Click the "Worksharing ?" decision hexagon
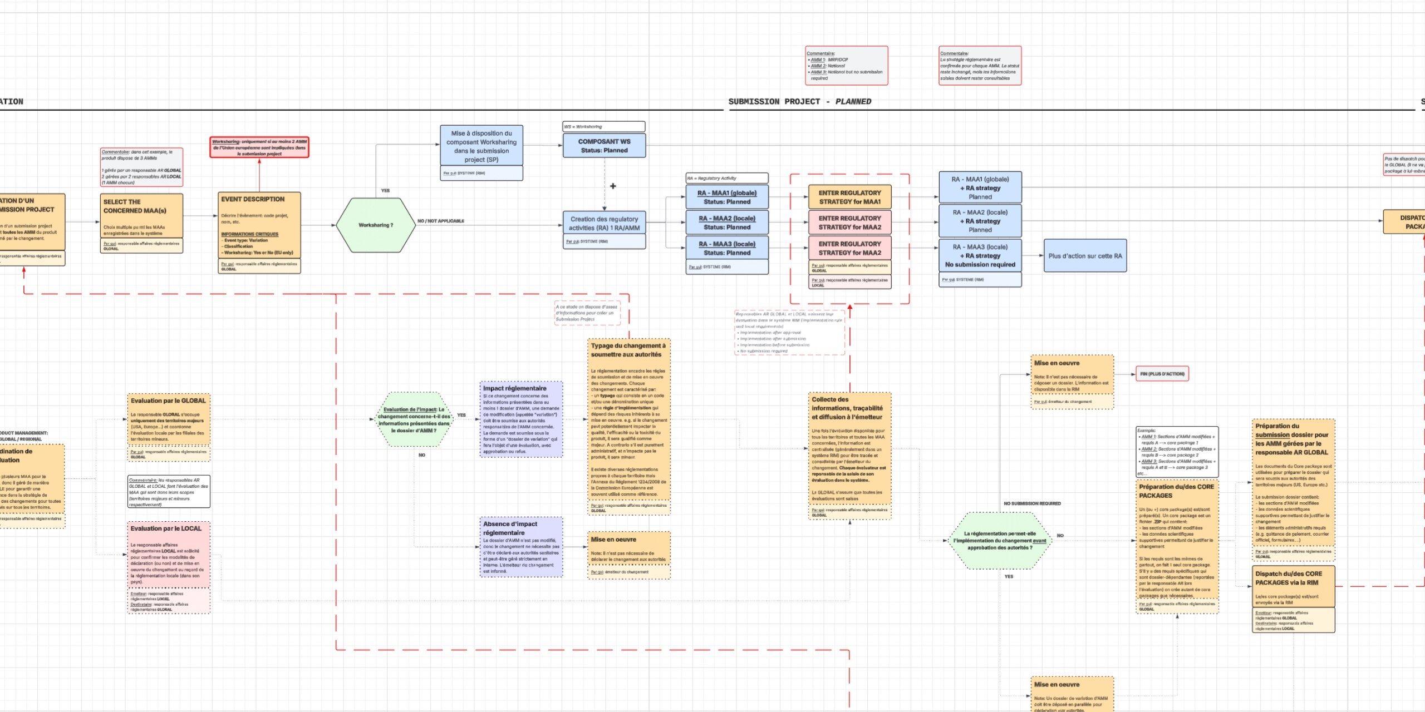 (376, 225)
